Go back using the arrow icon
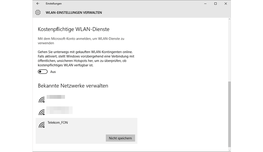This screenshot has width=263, height=152. tap(38, 4)
